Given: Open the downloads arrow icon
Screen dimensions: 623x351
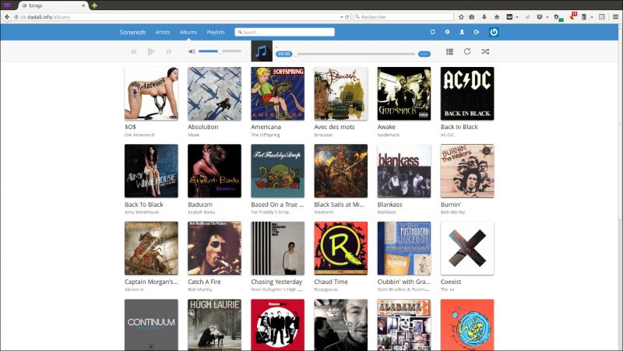Looking at the screenshot, I should pos(484,17).
